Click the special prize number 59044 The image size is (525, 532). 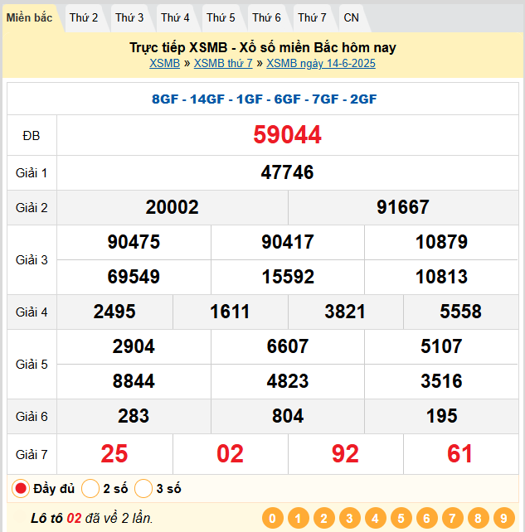coord(287,135)
